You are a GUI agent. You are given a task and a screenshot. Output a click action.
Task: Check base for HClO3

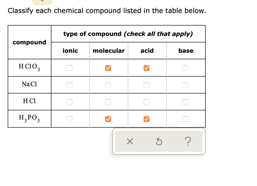point(185,68)
